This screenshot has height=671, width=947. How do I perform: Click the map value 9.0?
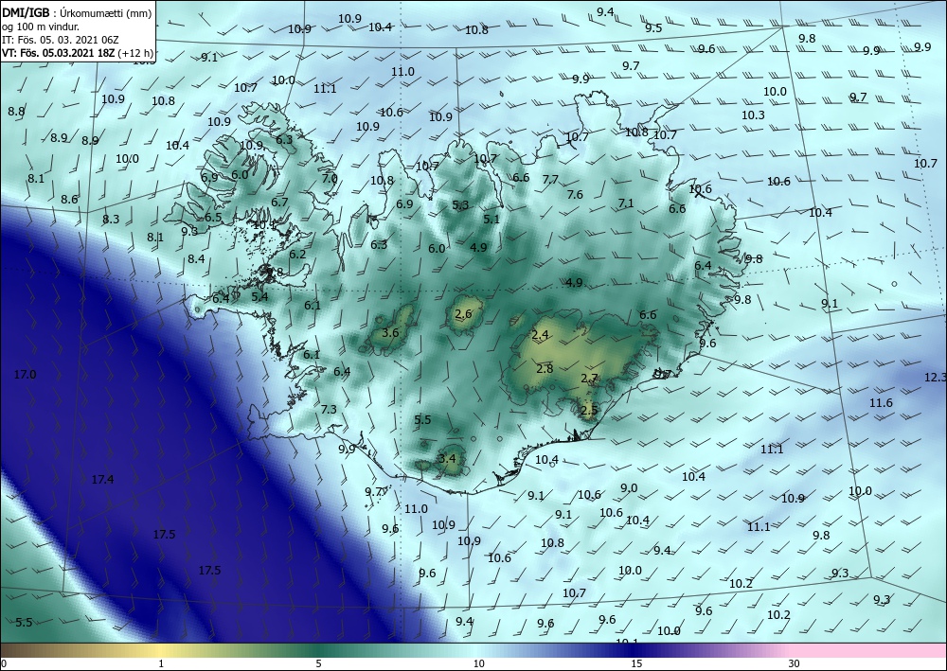629,488
